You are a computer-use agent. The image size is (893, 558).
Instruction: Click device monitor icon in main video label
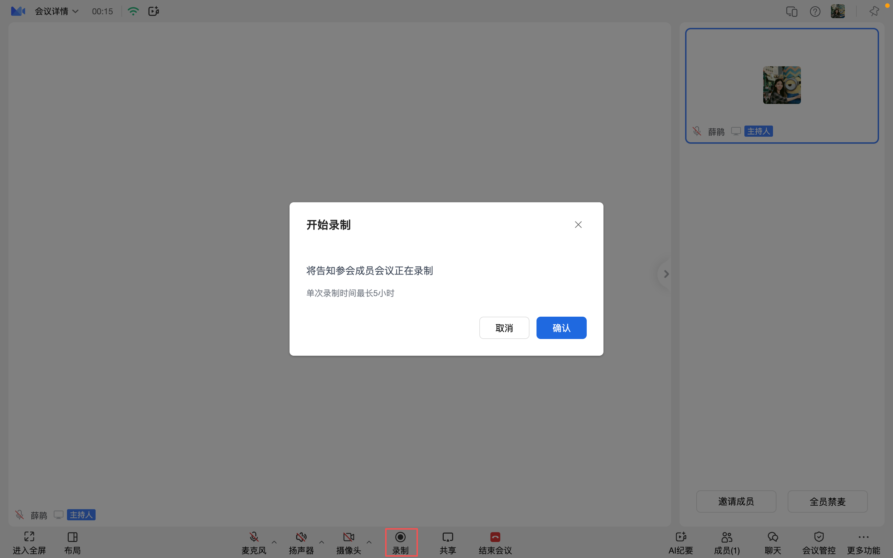(x=58, y=514)
